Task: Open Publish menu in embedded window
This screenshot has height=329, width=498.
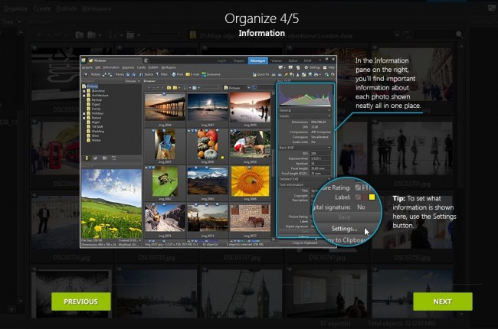Action: 153,67
